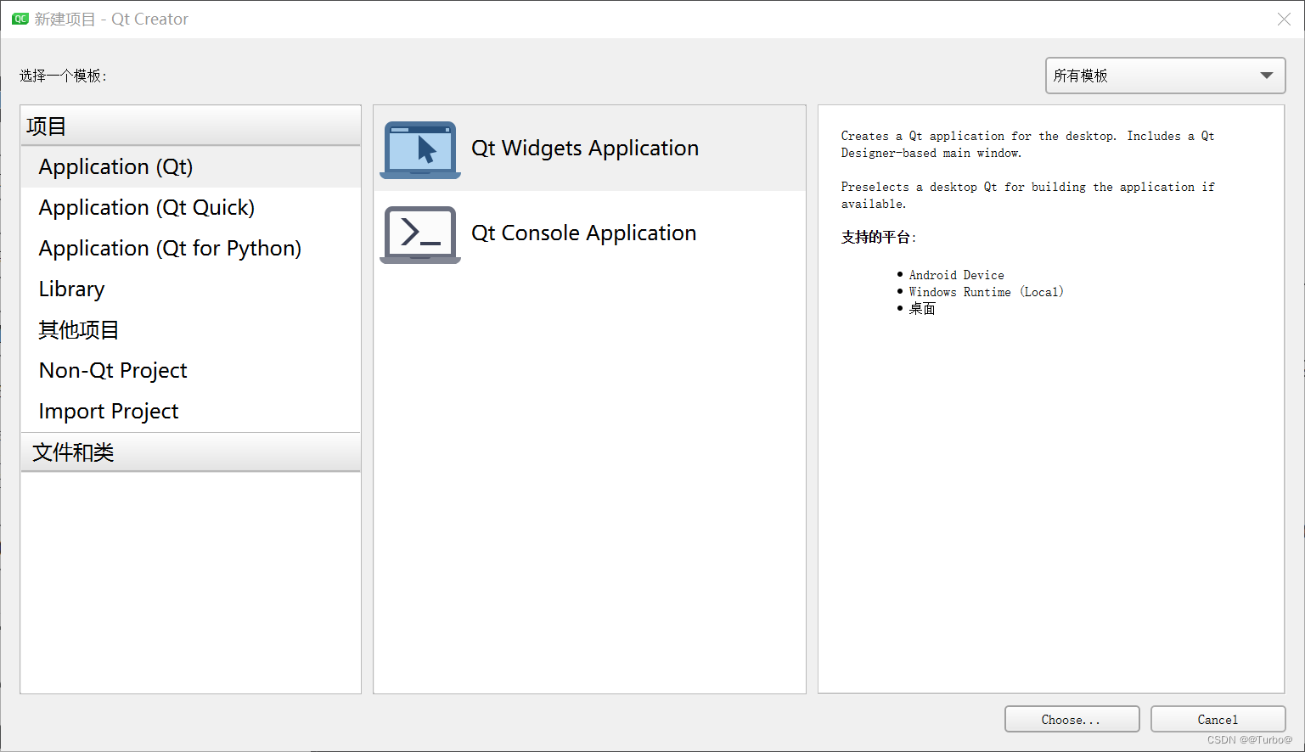The width and height of the screenshot is (1305, 752).
Task: Click the 项目 section header
Action: tap(190, 126)
